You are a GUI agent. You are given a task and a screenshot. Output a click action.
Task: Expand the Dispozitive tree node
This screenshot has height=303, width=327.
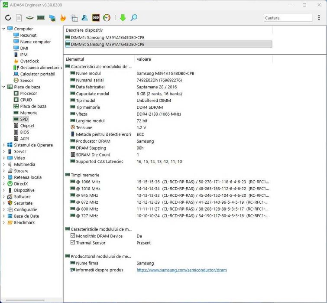(3, 190)
